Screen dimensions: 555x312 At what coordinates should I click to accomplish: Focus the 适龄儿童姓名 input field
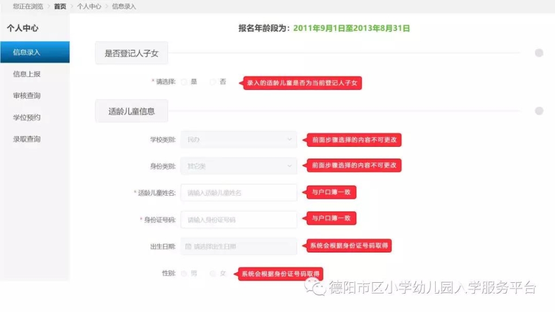click(238, 193)
